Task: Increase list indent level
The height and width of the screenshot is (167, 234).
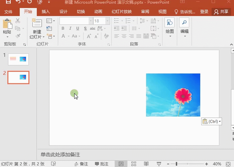Action: point(124,28)
